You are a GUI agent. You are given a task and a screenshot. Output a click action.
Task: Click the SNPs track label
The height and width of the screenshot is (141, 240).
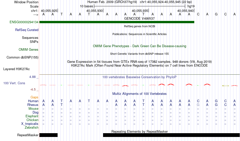point(34,42)
